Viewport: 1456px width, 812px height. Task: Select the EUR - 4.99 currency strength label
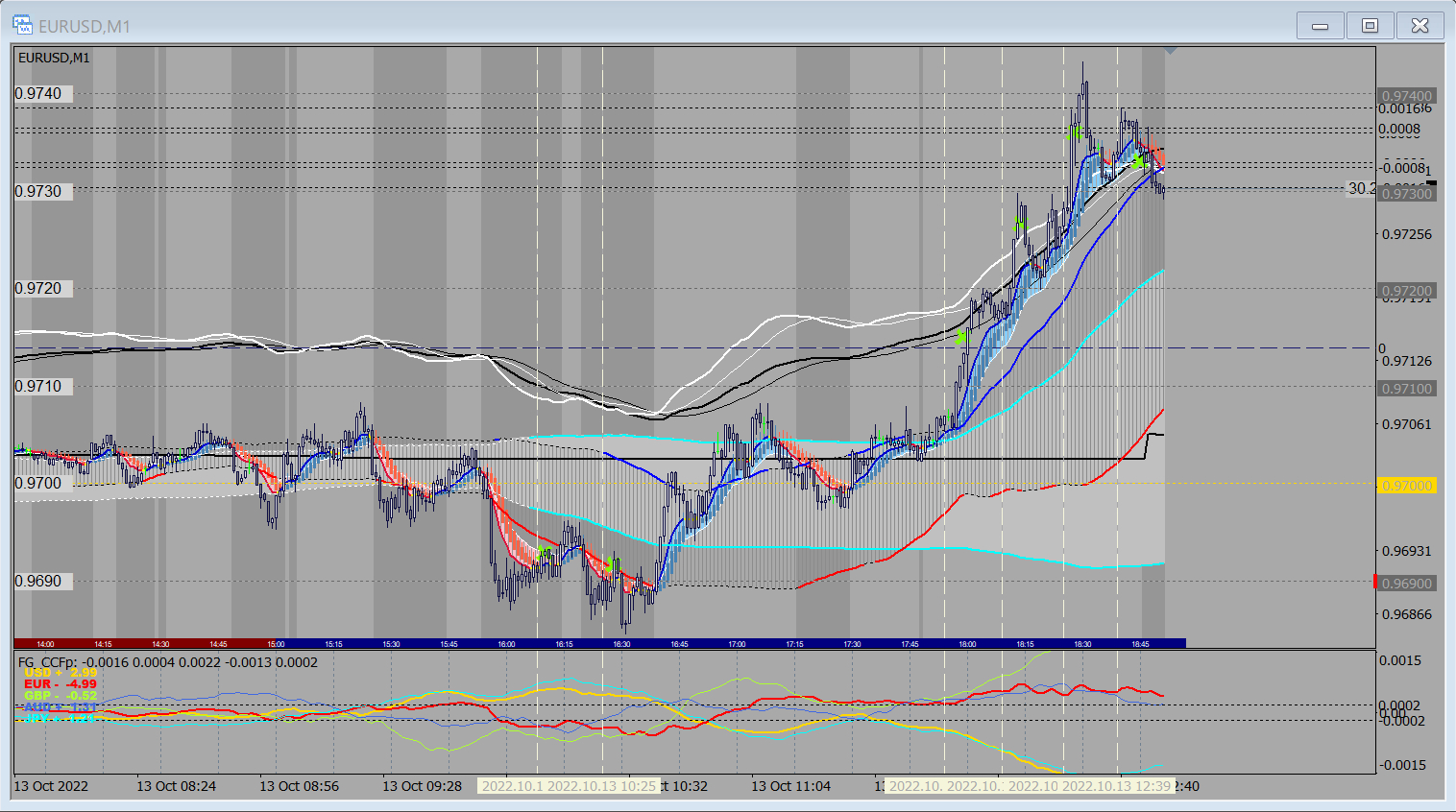pyautogui.click(x=60, y=684)
